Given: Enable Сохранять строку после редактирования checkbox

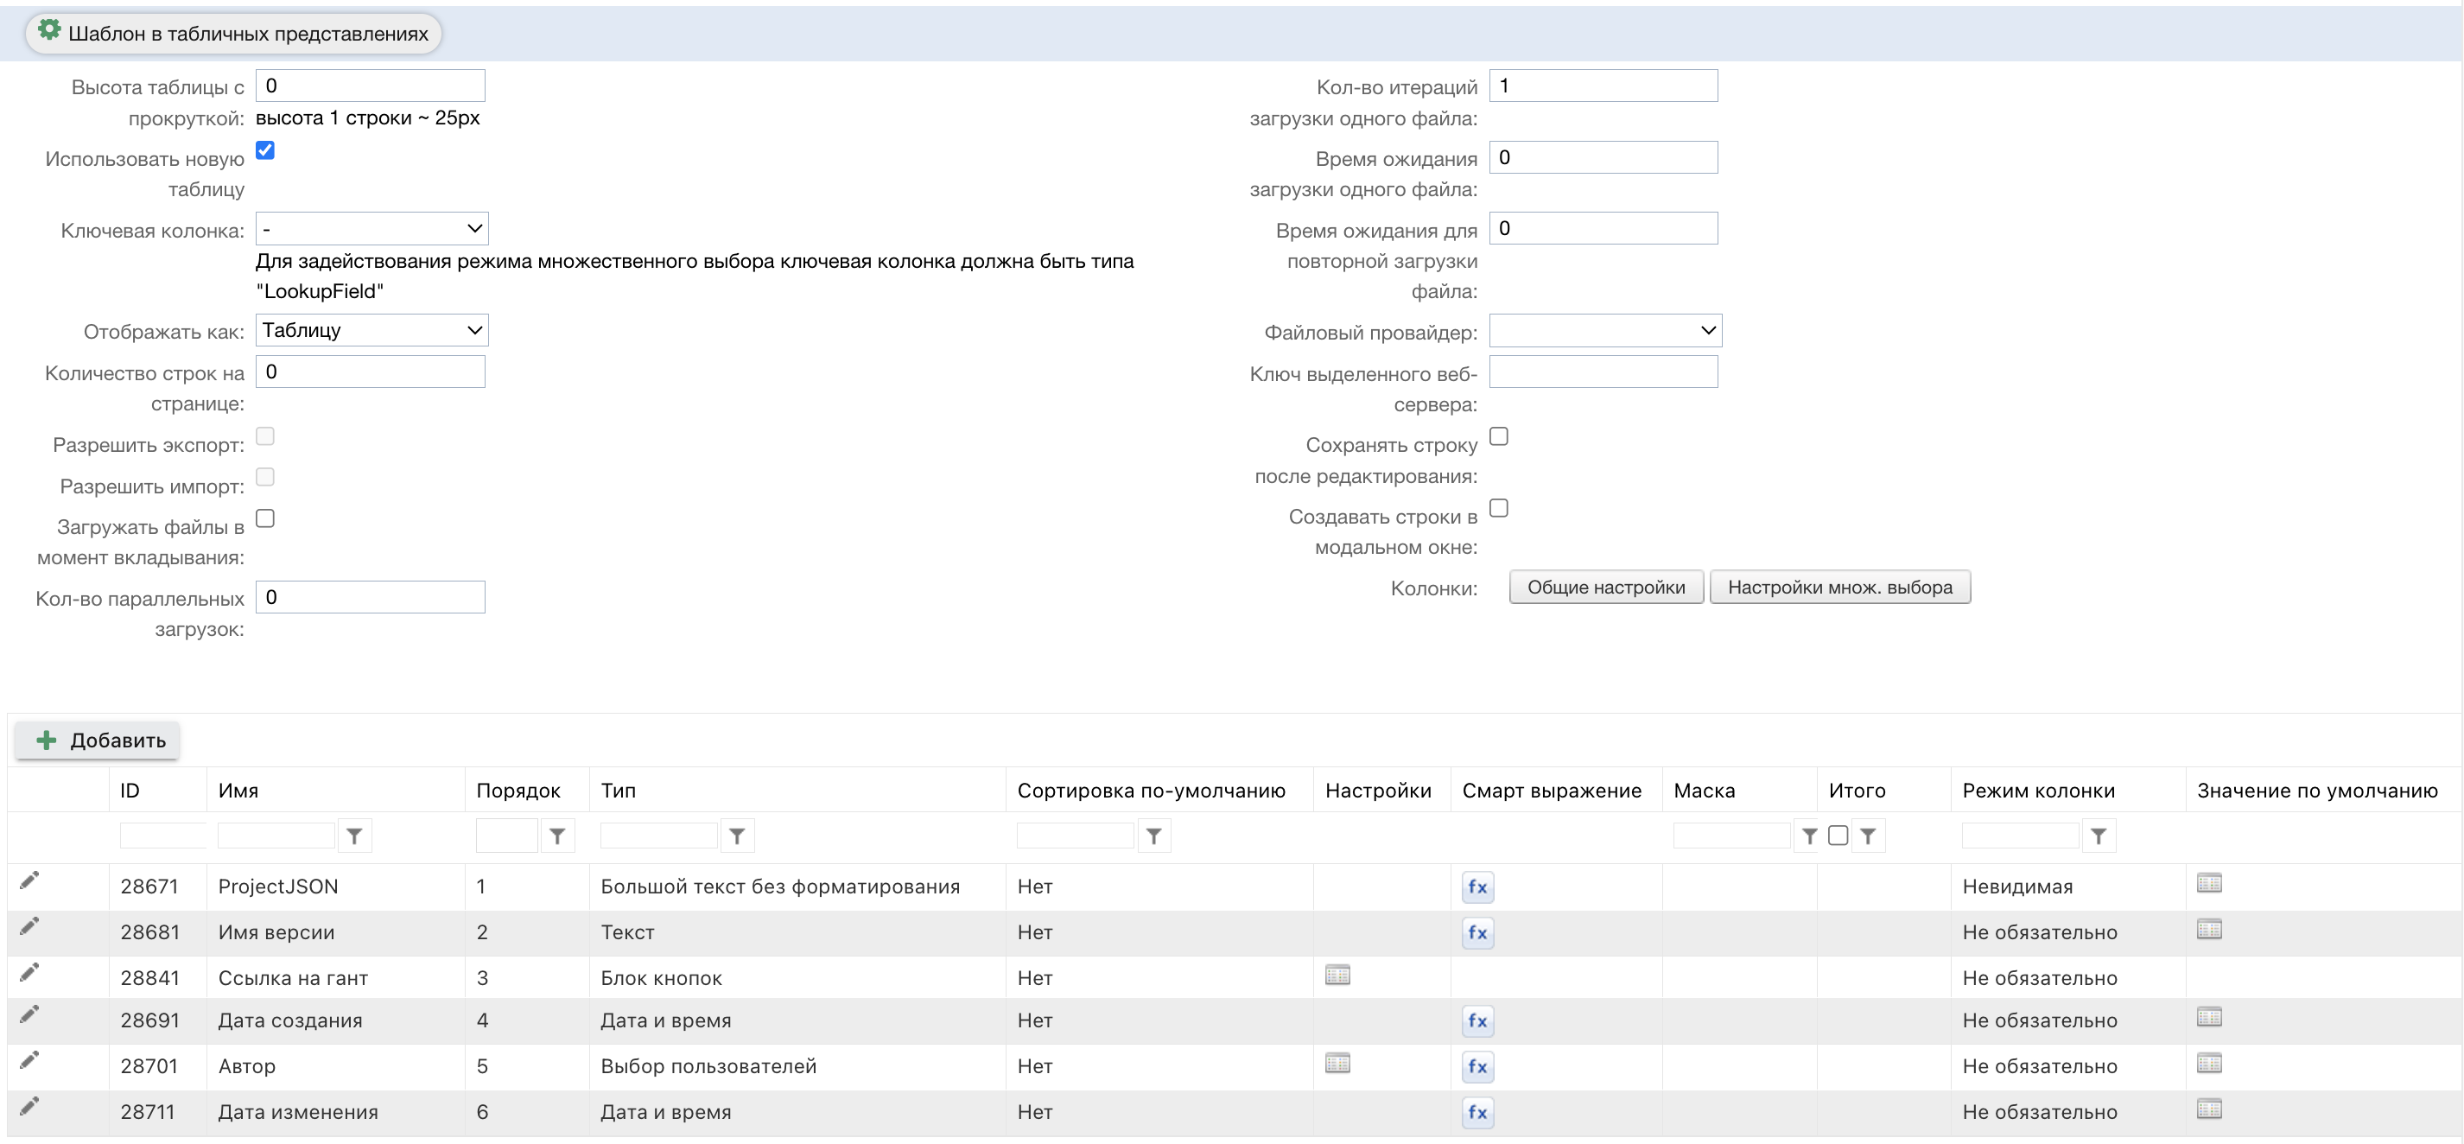Looking at the screenshot, I should pos(1500,436).
